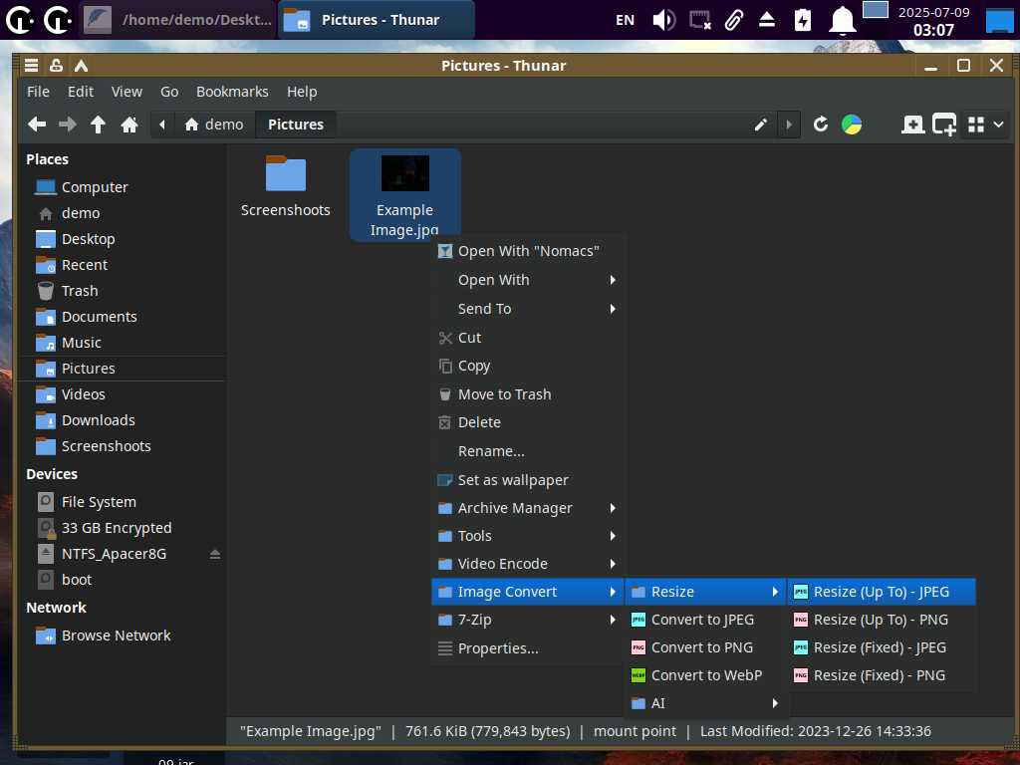The width and height of the screenshot is (1020, 765).
Task: Open the Edit menu
Action: tap(81, 92)
